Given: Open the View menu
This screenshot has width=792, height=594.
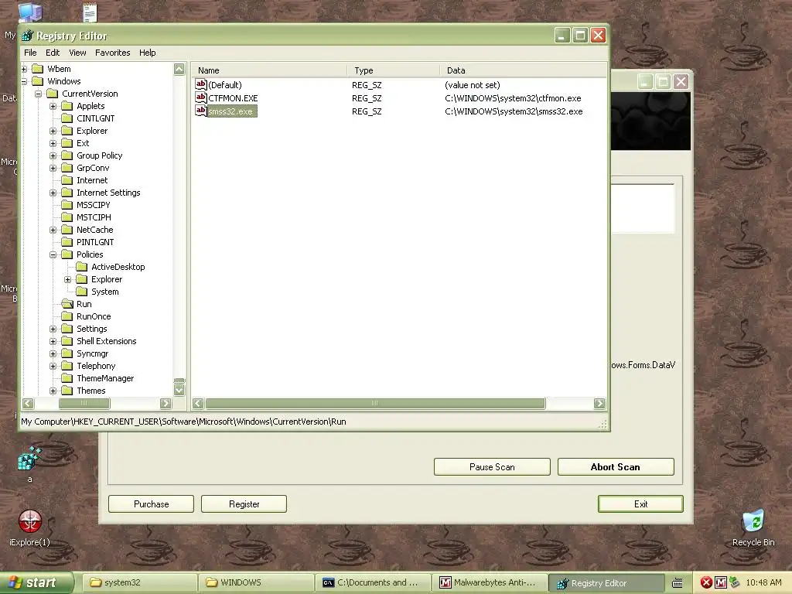Looking at the screenshot, I should pyautogui.click(x=77, y=53).
